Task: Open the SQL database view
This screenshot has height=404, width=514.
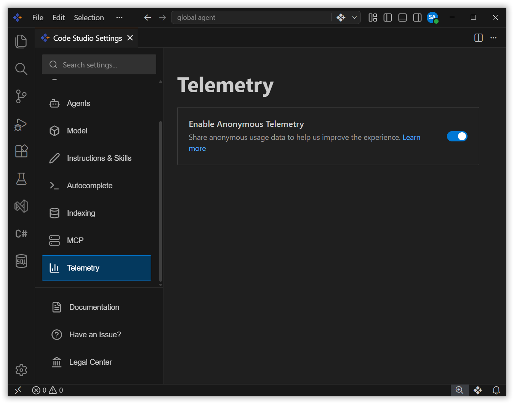Action: [x=21, y=261]
